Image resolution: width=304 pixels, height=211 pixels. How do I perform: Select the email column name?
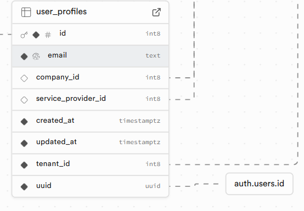tap(58, 55)
